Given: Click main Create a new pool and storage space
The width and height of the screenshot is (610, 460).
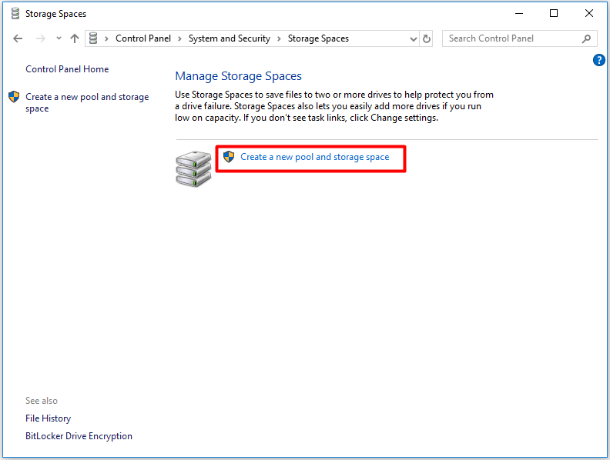Looking at the screenshot, I should 315,157.
